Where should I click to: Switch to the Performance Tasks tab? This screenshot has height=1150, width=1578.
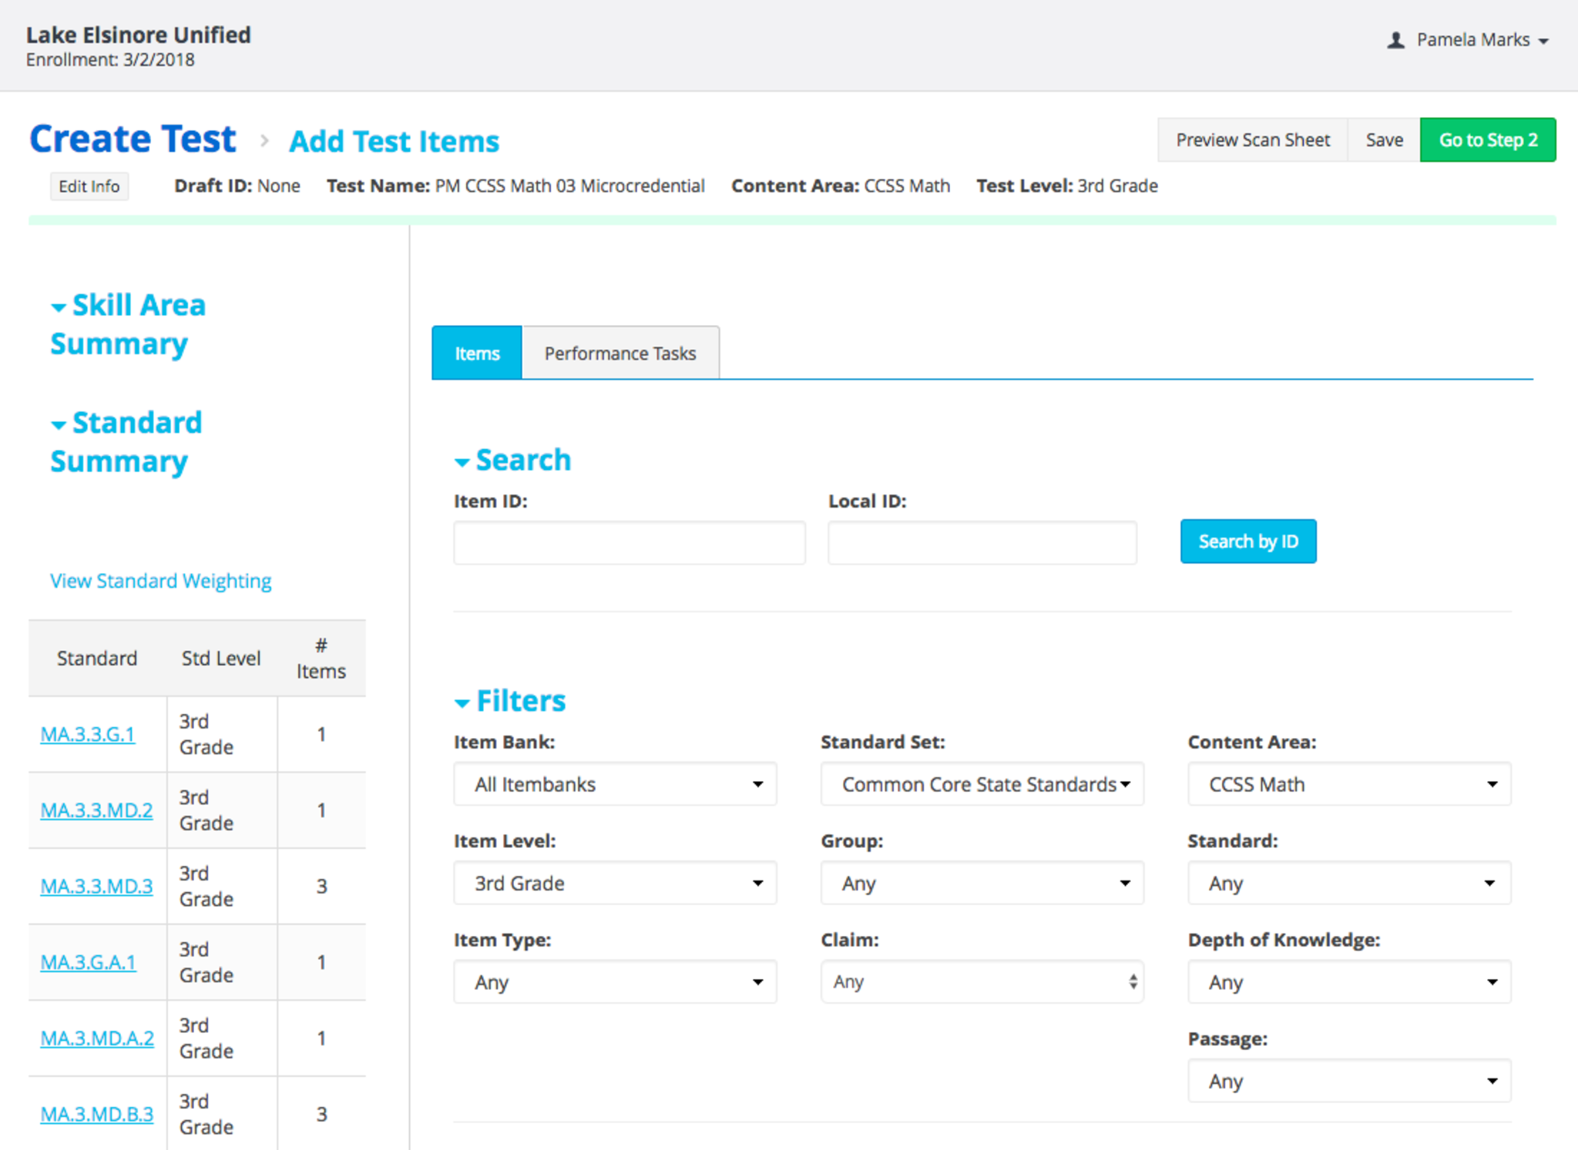[620, 354]
